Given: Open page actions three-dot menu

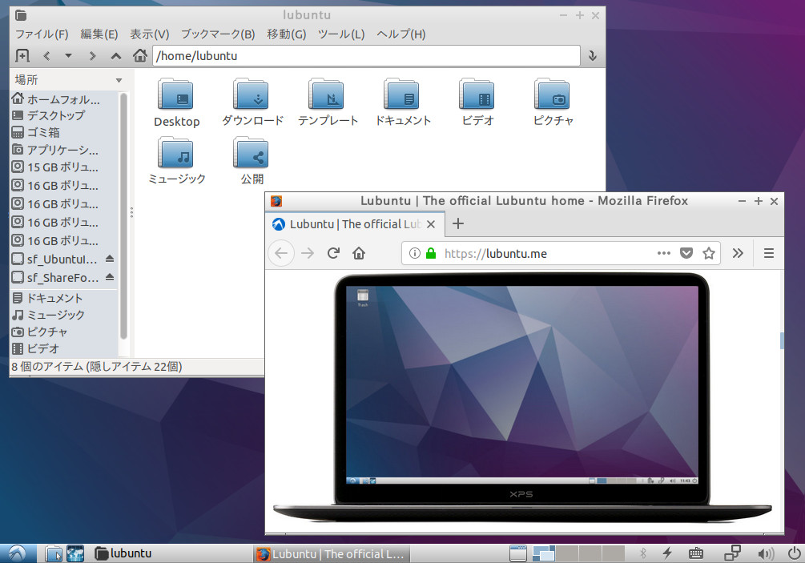Looking at the screenshot, I should tap(664, 253).
